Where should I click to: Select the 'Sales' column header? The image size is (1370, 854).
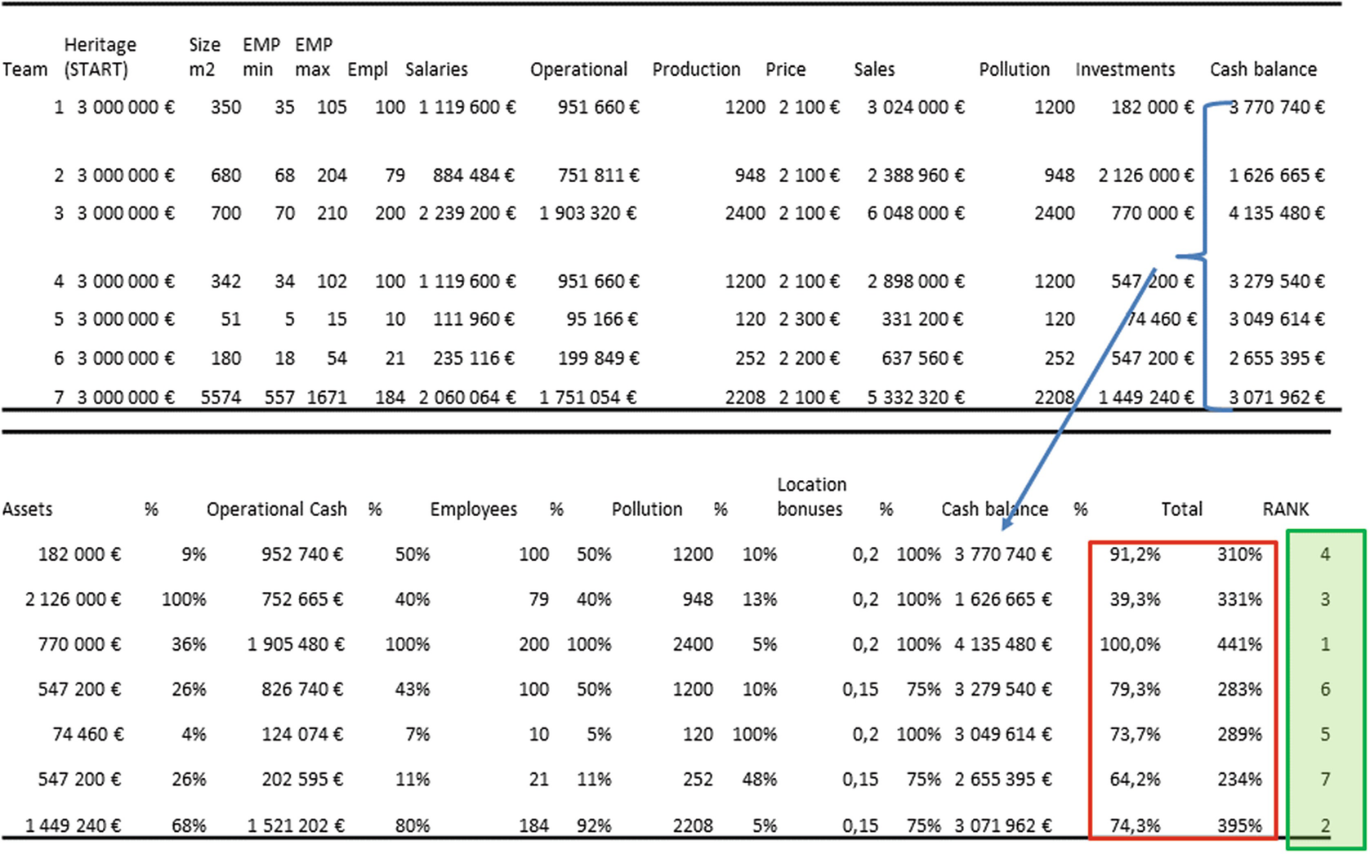(874, 69)
